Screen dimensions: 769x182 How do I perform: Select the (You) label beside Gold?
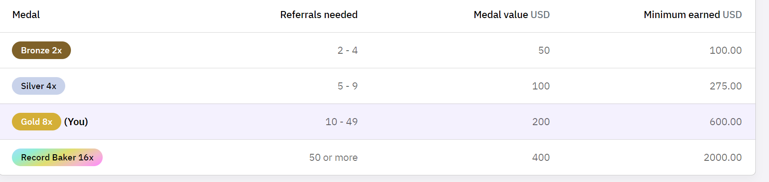click(x=76, y=122)
